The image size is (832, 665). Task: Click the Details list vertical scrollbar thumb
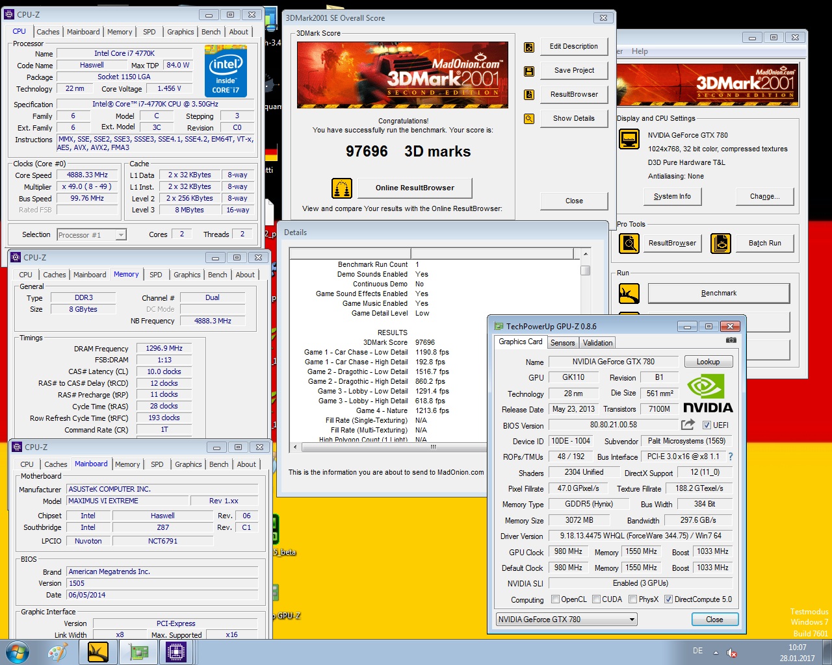586,270
